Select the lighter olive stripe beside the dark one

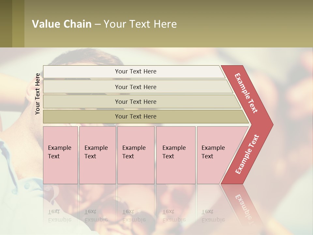(18, 23)
